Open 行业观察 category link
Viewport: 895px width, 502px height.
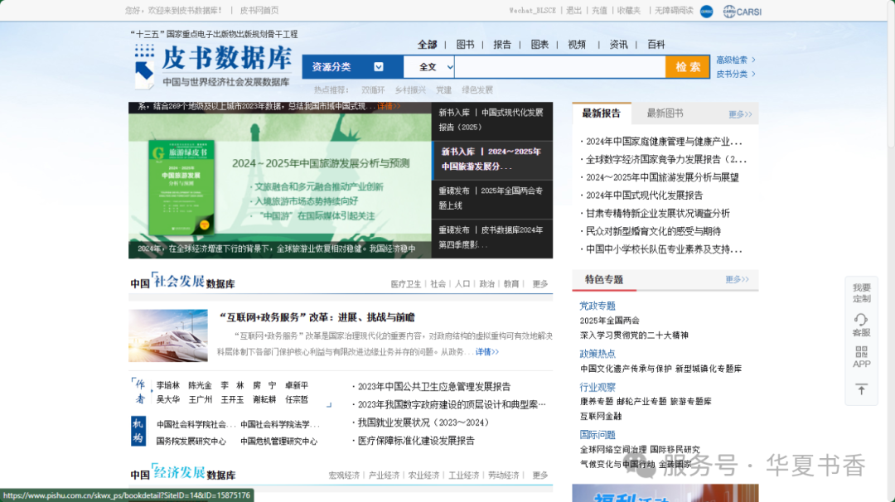click(597, 387)
